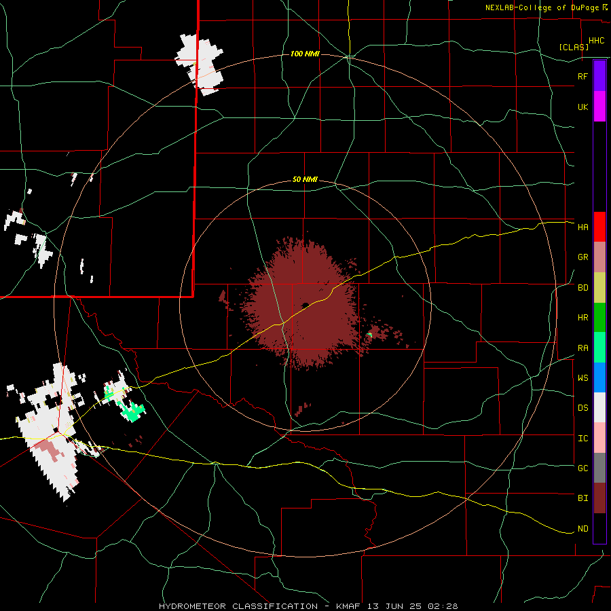This screenshot has width=611, height=611.
Task: Select the yellow BD legend color block
Action: (599, 288)
